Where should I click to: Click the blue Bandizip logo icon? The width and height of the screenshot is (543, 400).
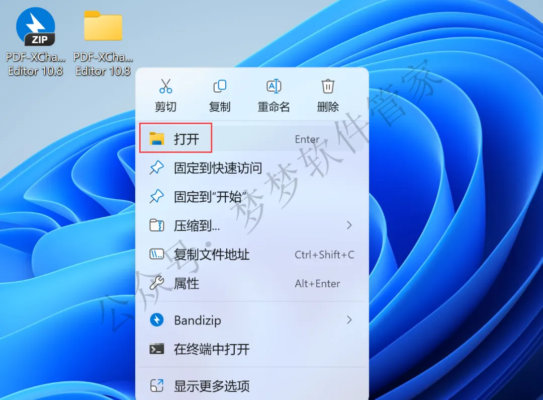[x=156, y=319]
